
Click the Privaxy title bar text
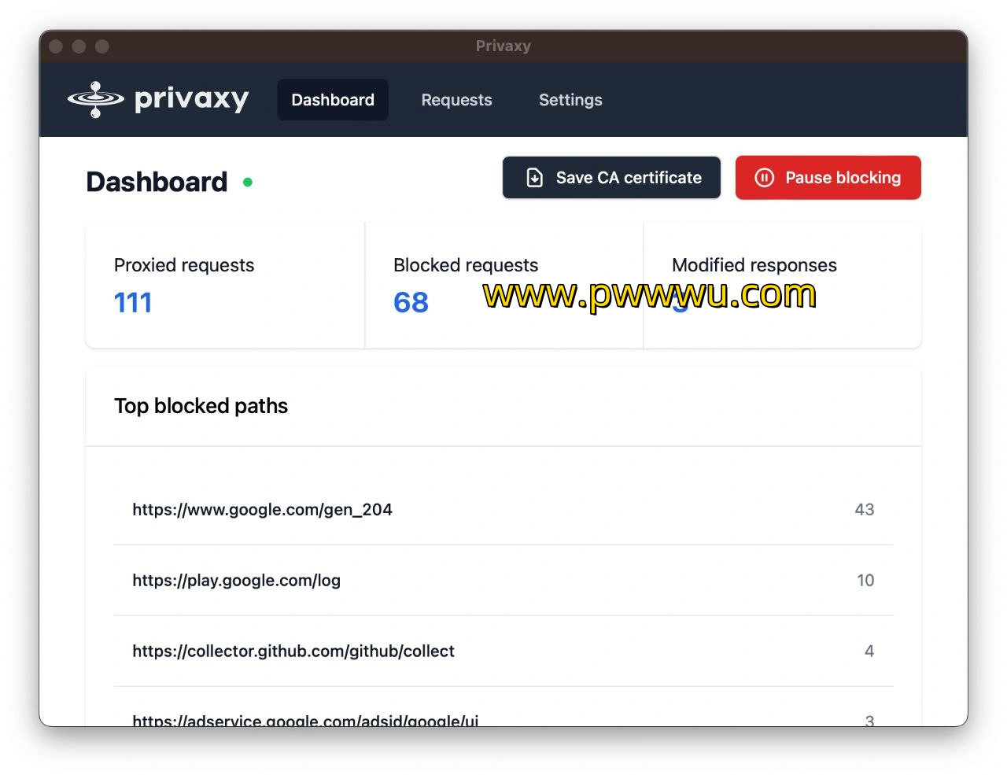point(503,46)
